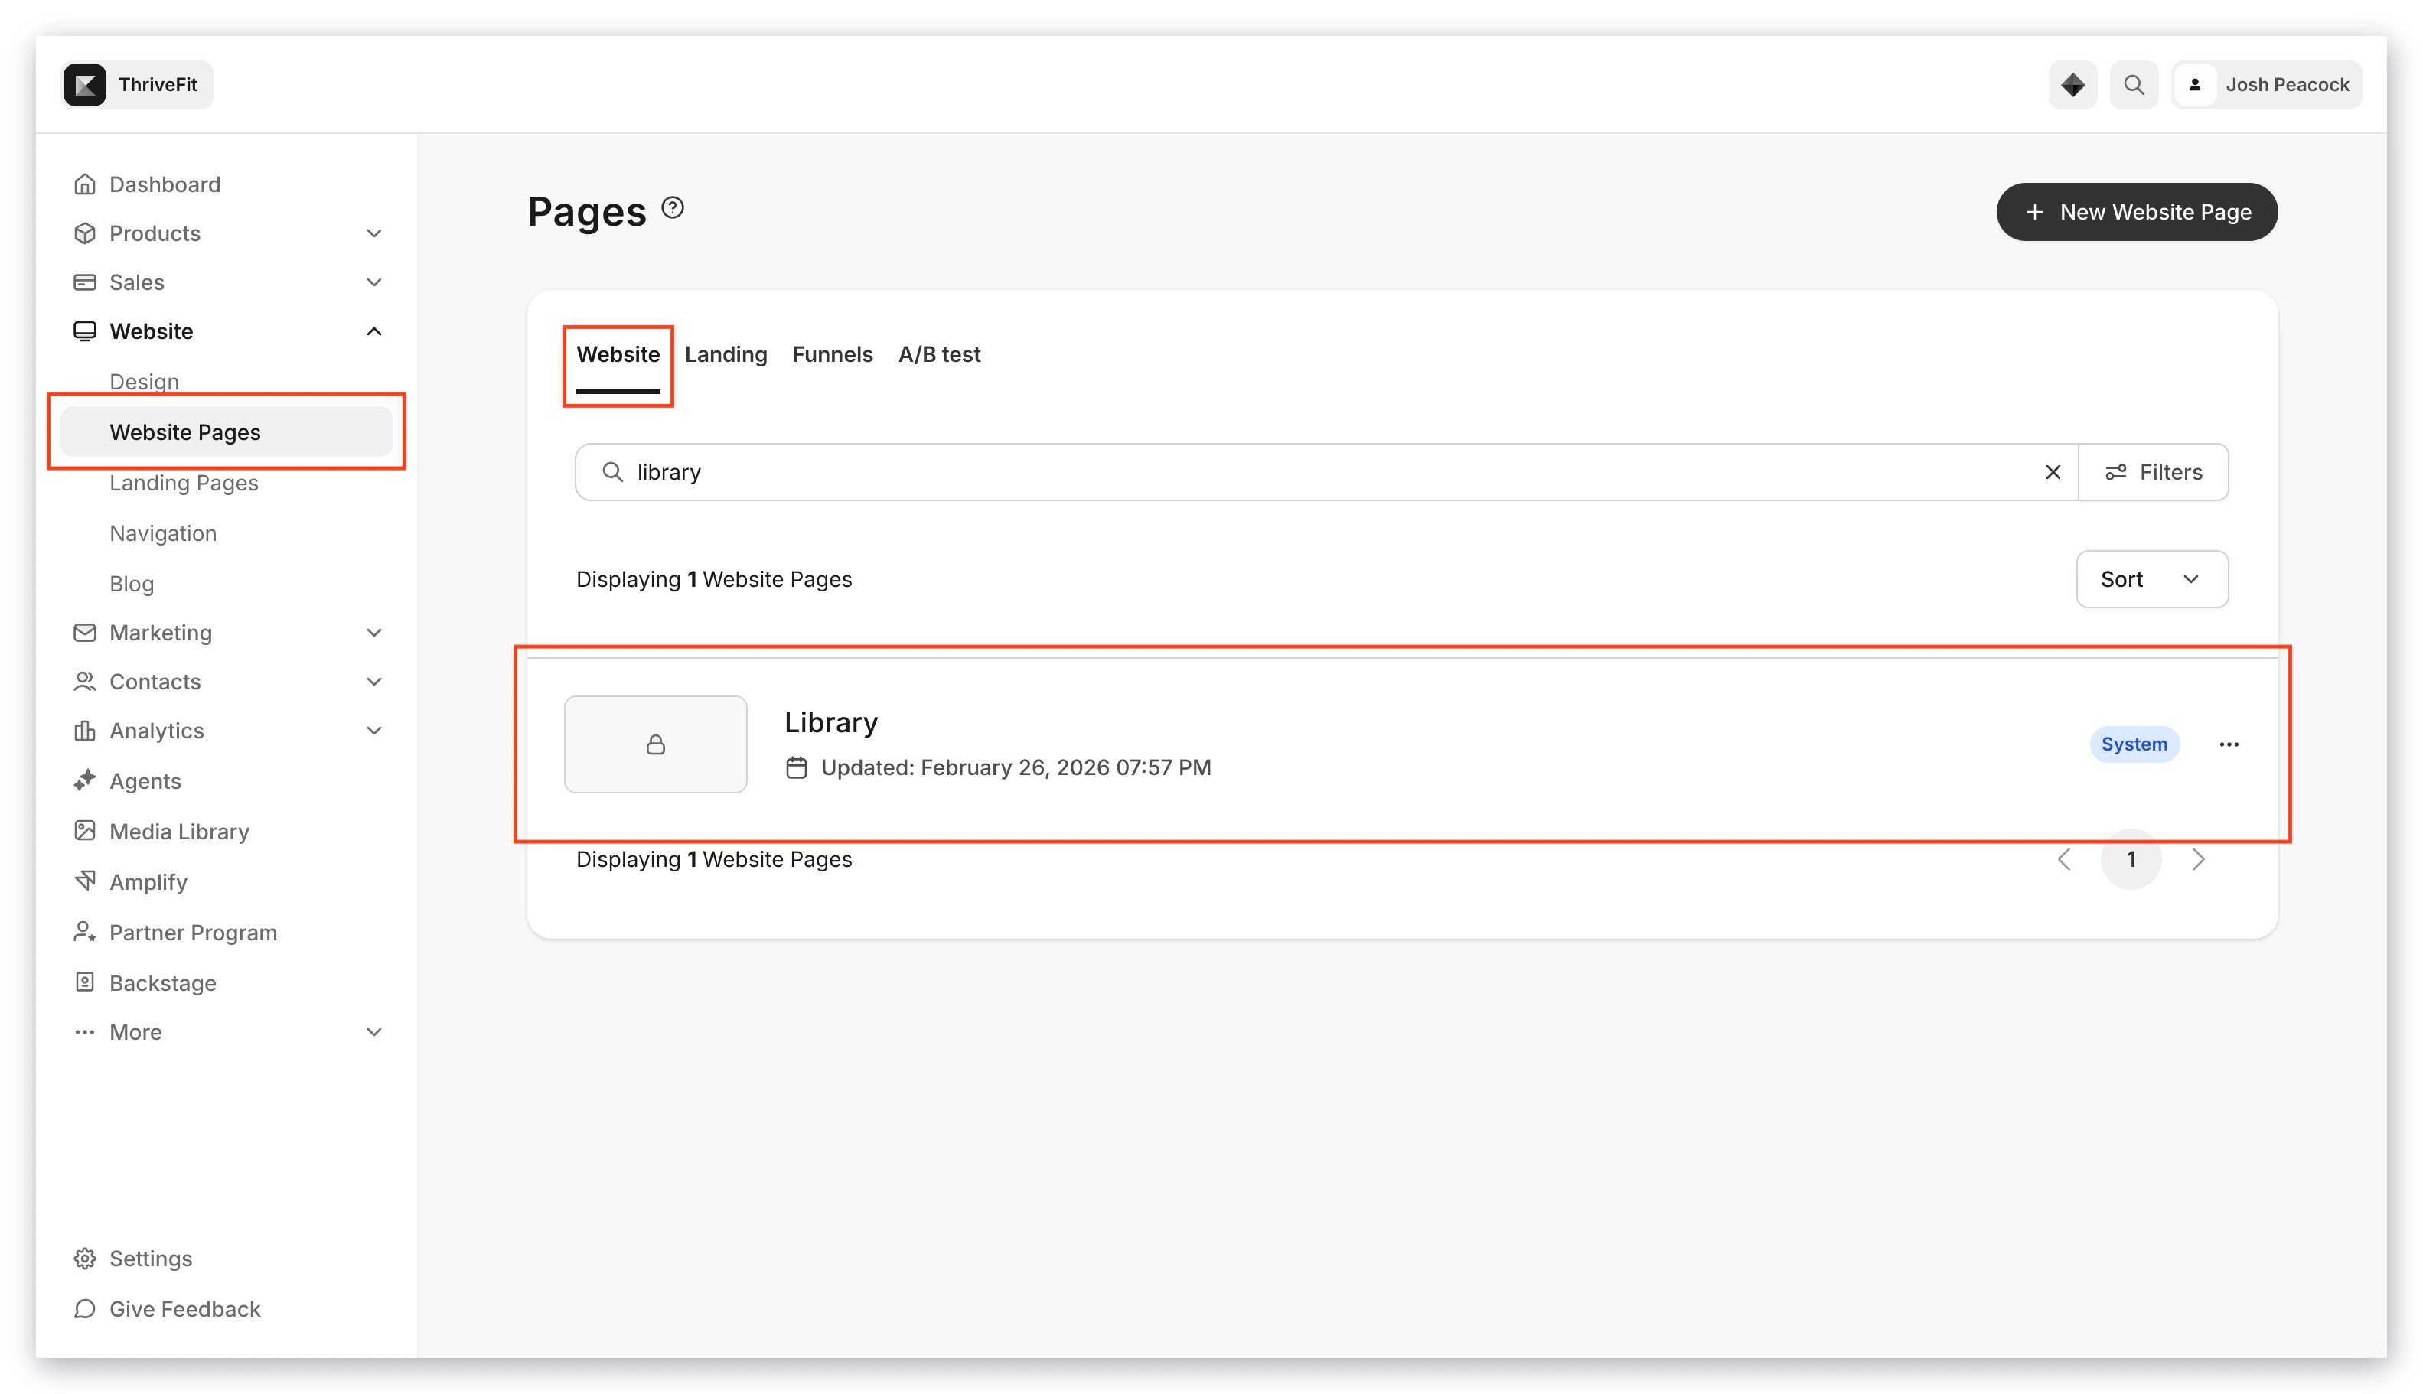Open the Josh Peacock account menu

pos(2266,84)
